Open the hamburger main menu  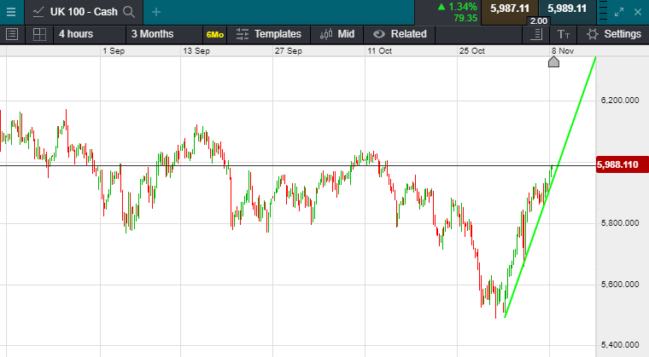(x=11, y=12)
